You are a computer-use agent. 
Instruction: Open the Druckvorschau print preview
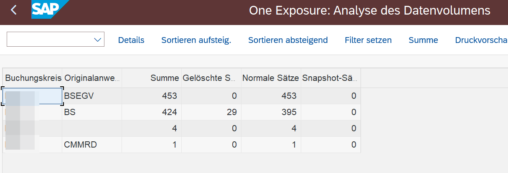480,40
